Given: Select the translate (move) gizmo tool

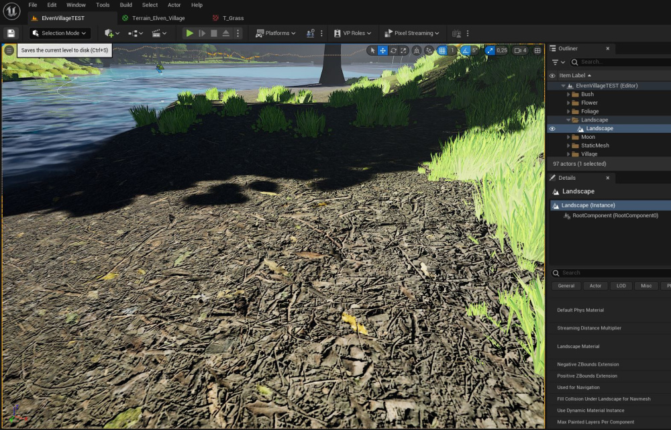Looking at the screenshot, I should [x=382, y=50].
